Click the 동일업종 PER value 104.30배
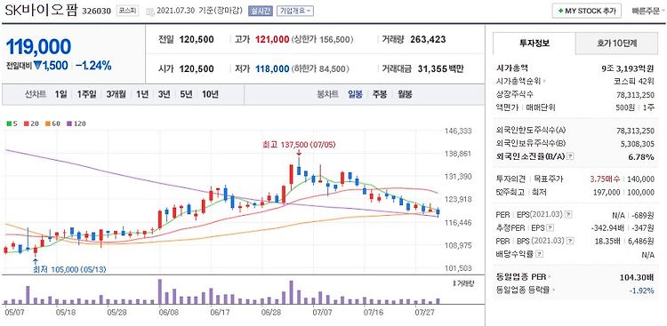Image resolution: width=667 pixels, height=326 pixels. (x=637, y=277)
